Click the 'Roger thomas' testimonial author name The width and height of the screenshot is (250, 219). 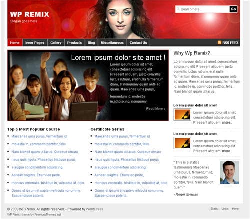tap(187, 194)
